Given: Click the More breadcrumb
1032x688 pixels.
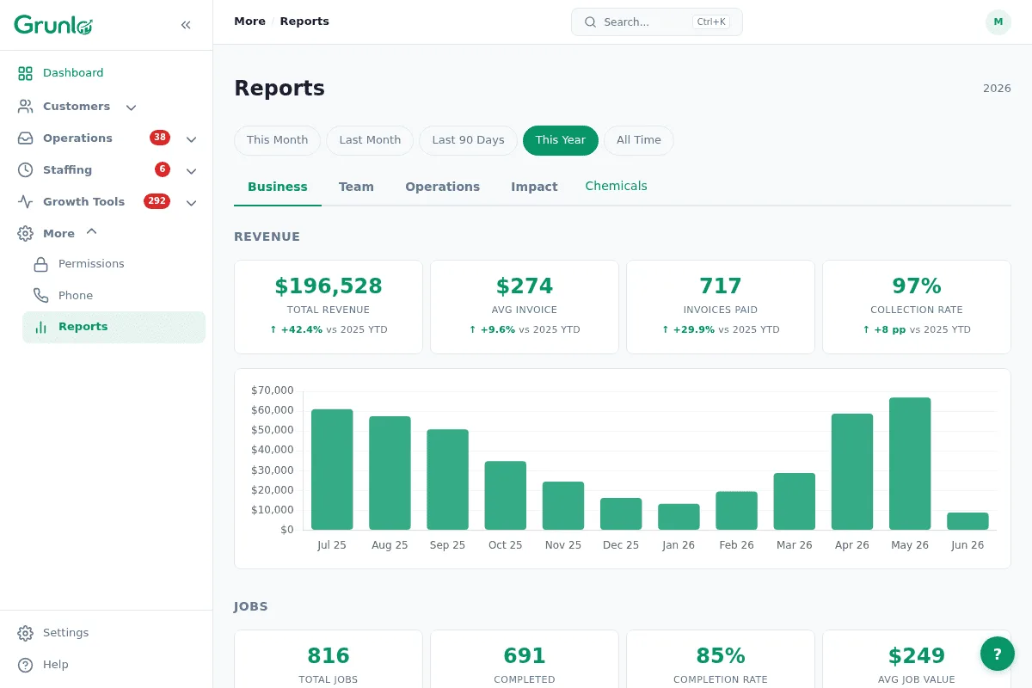Looking at the screenshot, I should click(249, 21).
